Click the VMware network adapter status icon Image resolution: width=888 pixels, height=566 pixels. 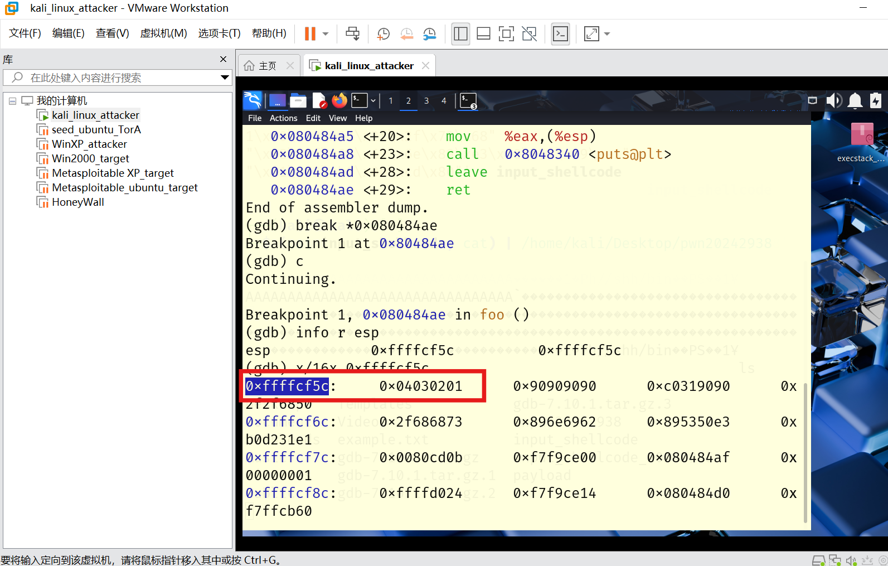click(834, 560)
